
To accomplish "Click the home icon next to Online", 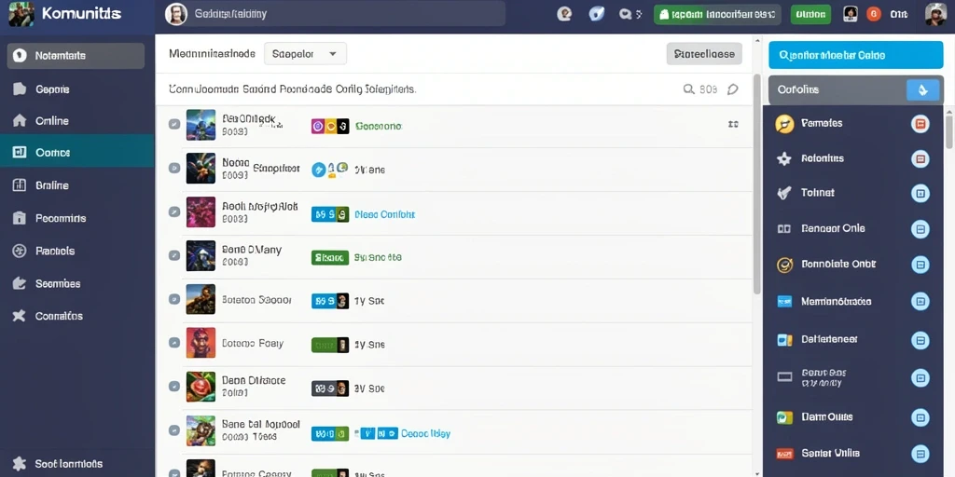I will tap(20, 120).
